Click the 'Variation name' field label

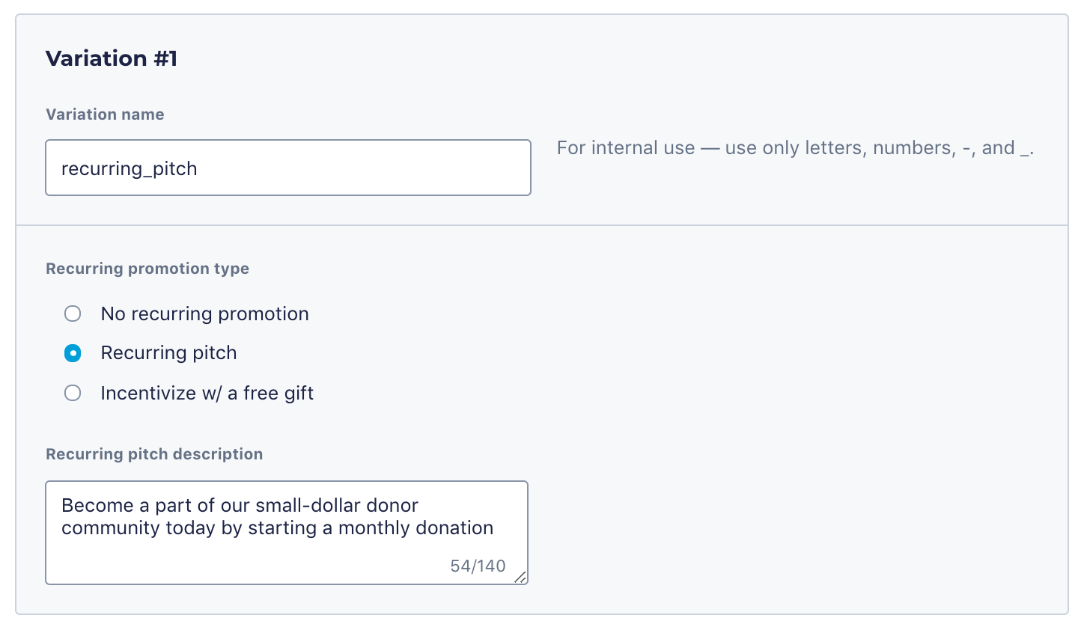[x=105, y=114]
